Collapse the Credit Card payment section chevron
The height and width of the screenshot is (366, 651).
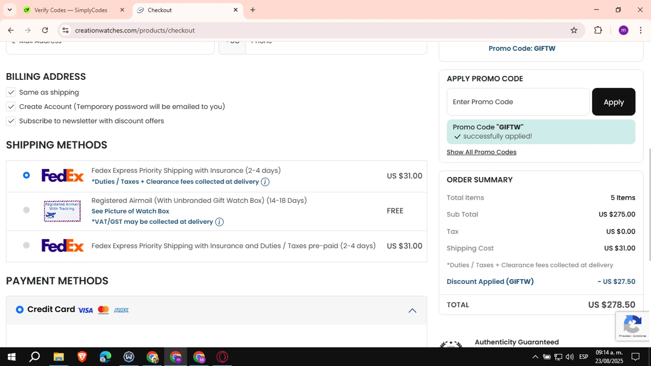click(412, 310)
